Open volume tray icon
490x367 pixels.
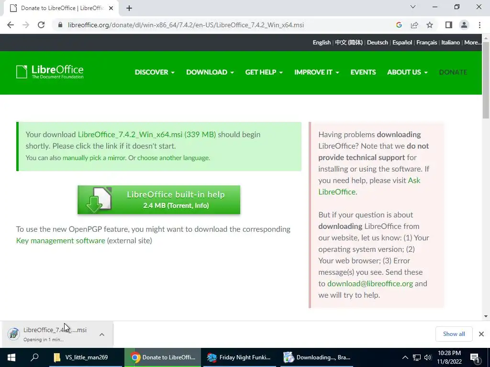coord(428,357)
